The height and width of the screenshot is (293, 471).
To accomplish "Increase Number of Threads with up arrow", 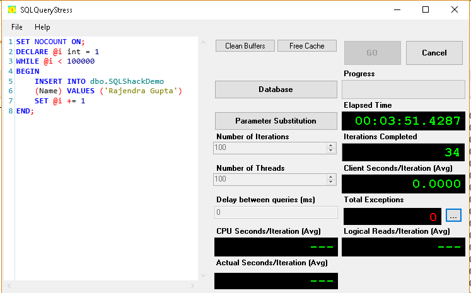I will 330,176.
